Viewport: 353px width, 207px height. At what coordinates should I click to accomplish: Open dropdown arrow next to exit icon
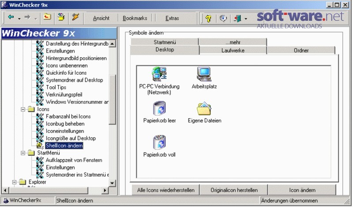pyautogui.click(x=246, y=19)
